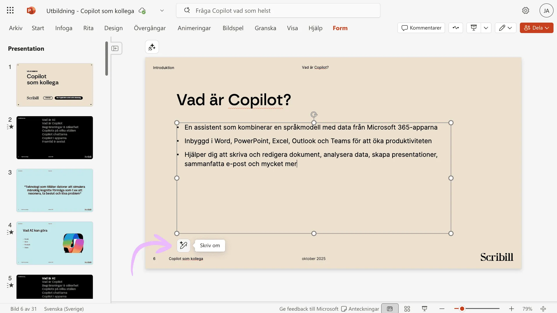This screenshot has height=313, width=557.
Task: Click animation star under slide 4
Action: point(10,232)
